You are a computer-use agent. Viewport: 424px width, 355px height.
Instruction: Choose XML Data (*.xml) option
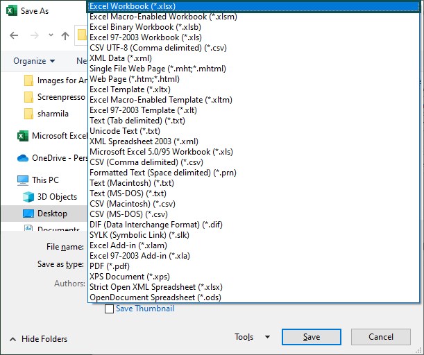click(x=253, y=58)
